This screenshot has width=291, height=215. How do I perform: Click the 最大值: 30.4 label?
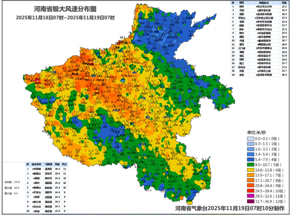click(x=12, y=188)
